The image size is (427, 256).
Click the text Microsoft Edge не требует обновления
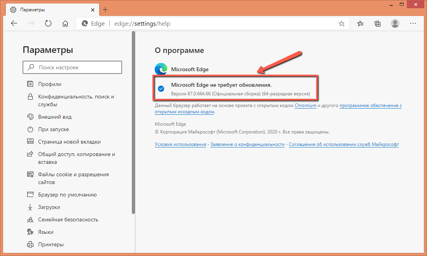(221, 85)
